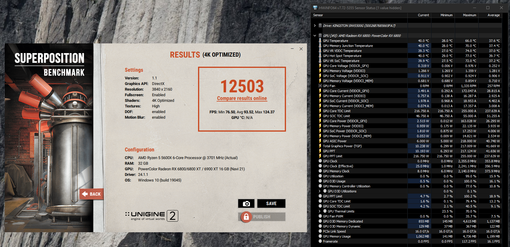Click circle icon for GPU Memory Clock
This screenshot has width=510, height=247.
(320, 171)
